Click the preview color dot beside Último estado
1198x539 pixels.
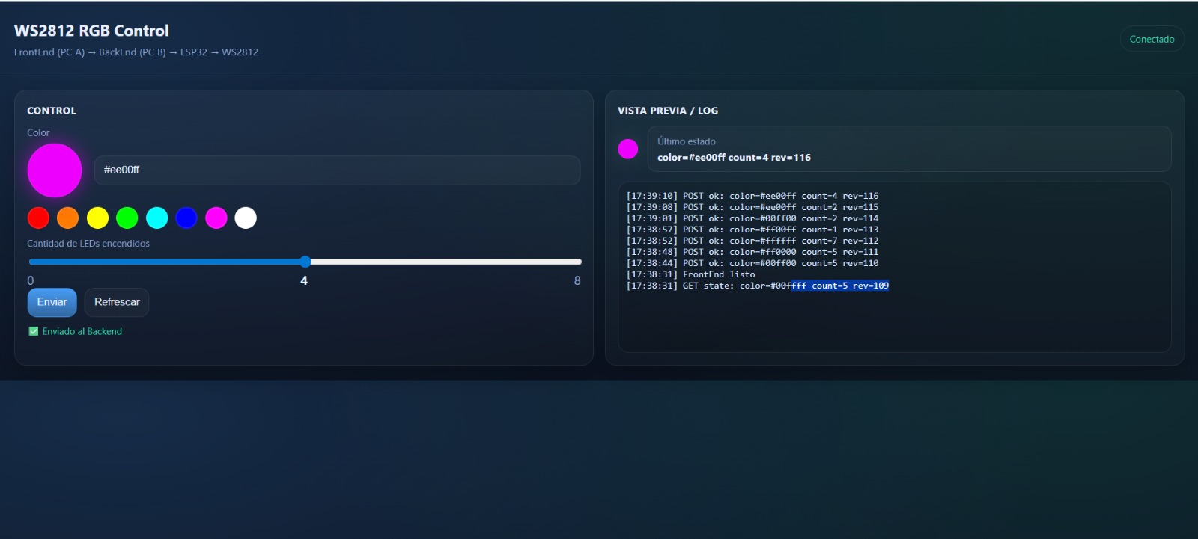click(x=628, y=149)
